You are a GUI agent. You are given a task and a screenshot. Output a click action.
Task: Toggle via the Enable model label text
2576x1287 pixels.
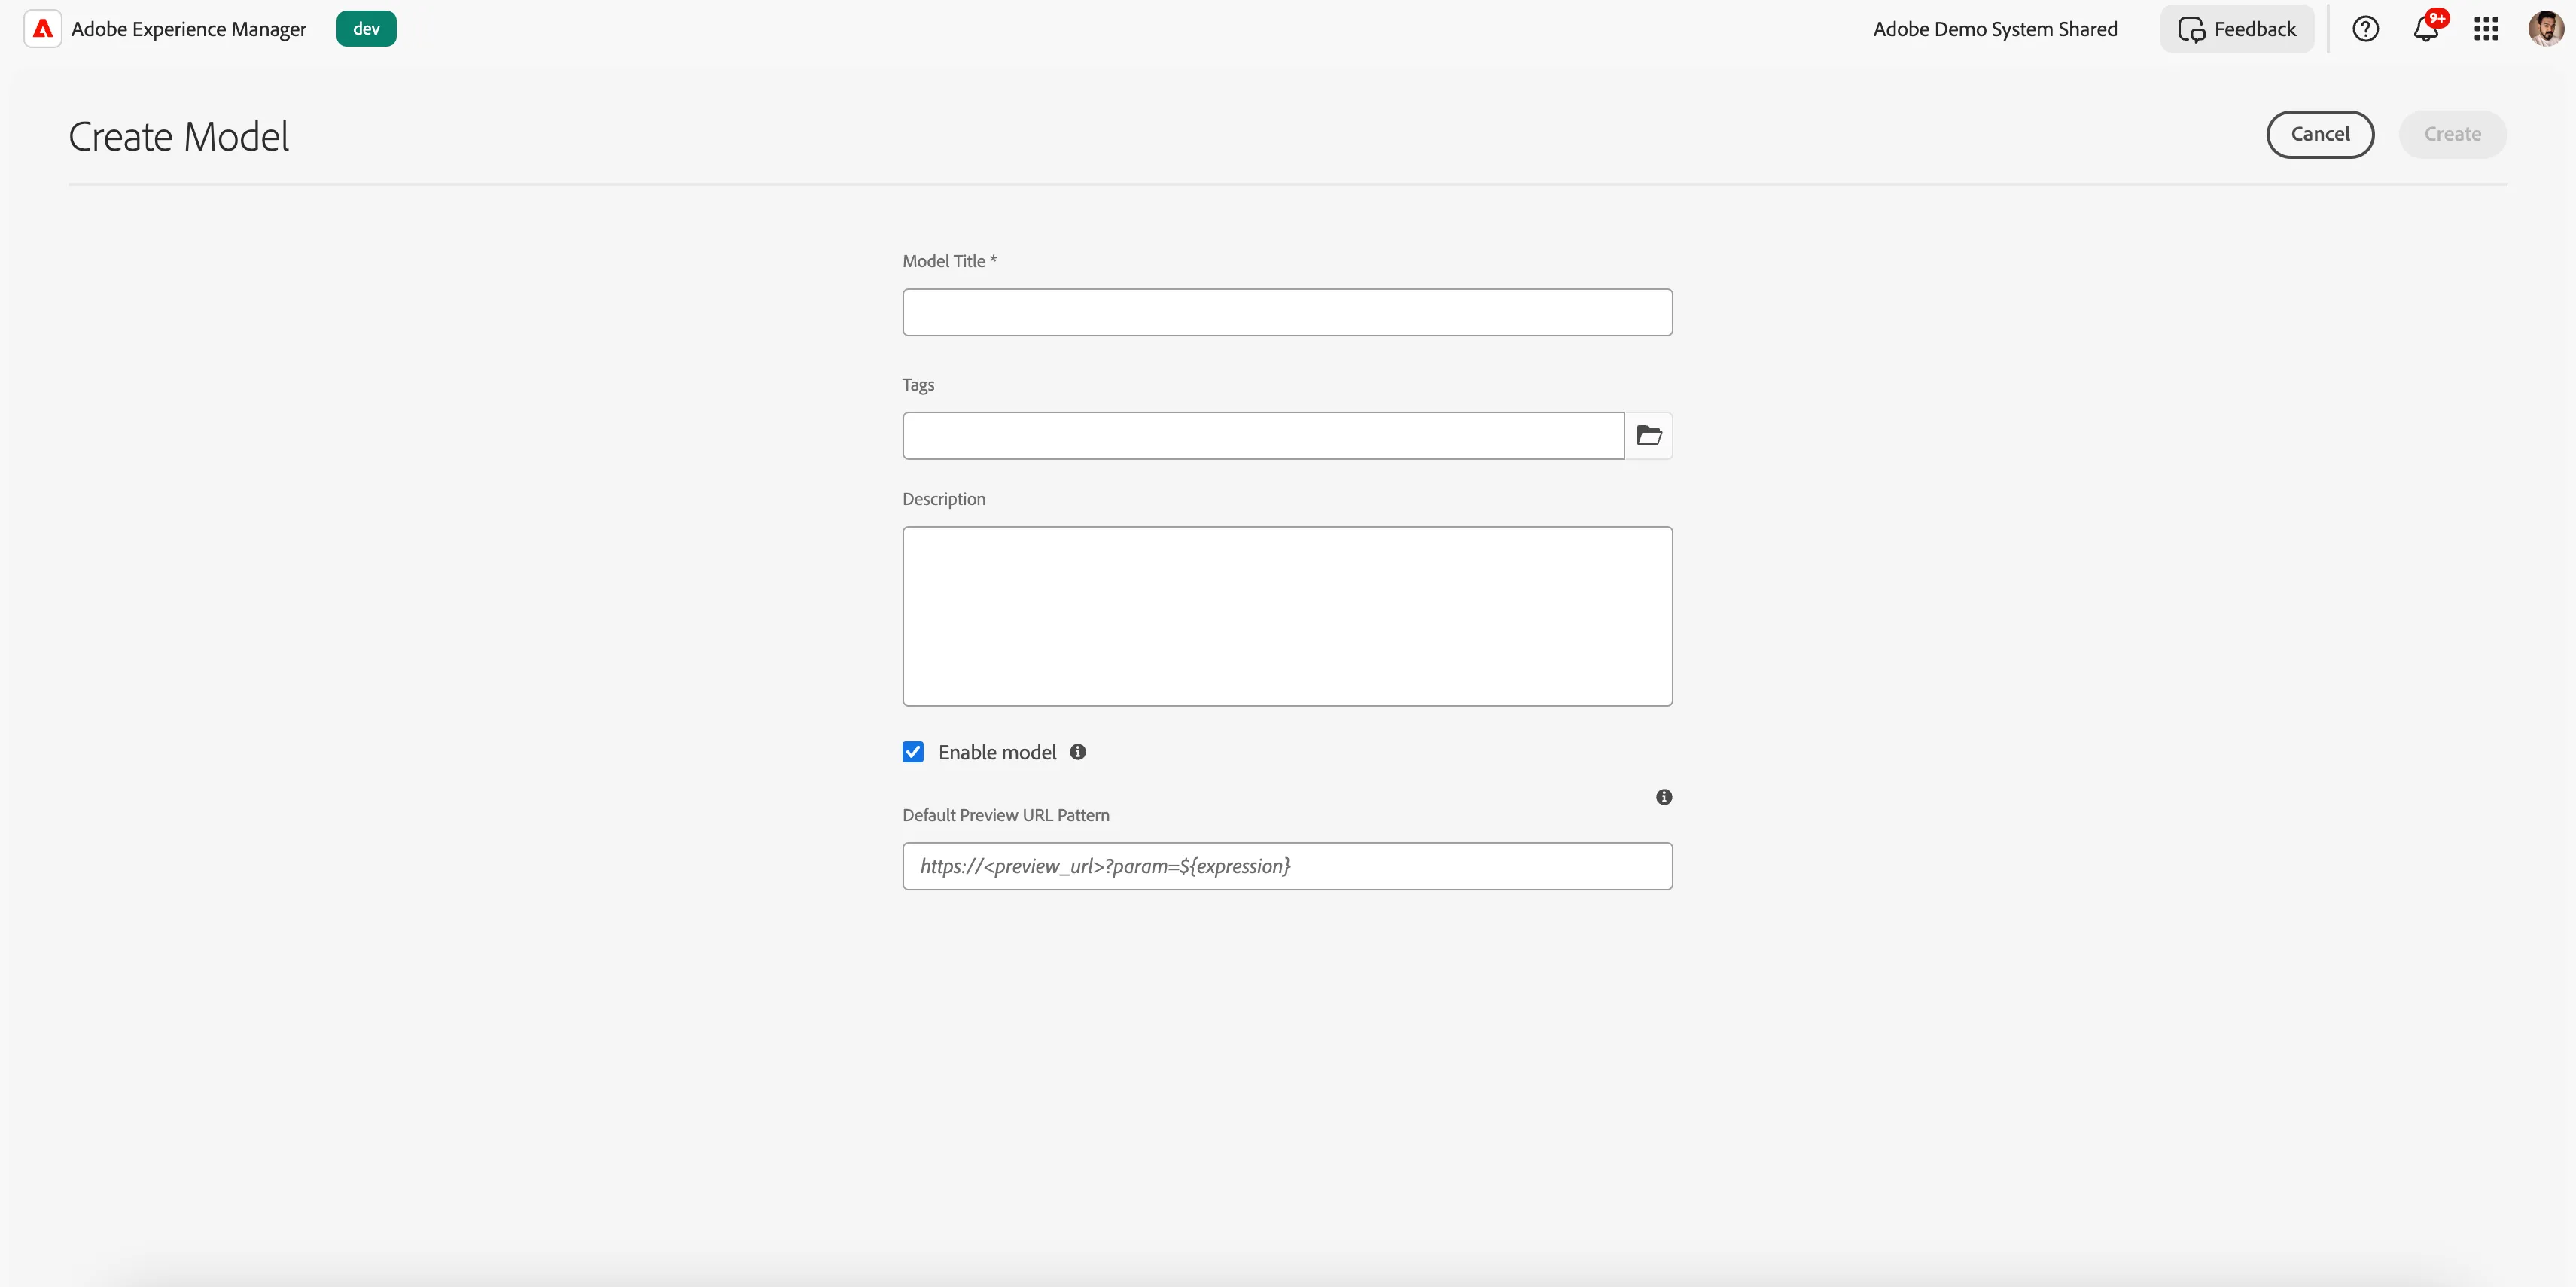[x=997, y=752]
